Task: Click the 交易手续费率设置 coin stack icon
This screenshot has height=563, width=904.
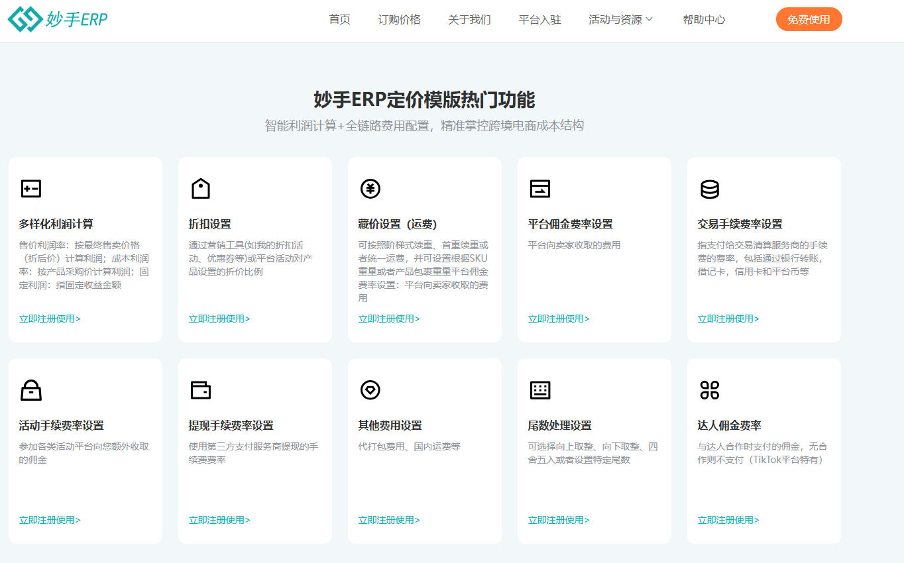Action: tap(710, 189)
